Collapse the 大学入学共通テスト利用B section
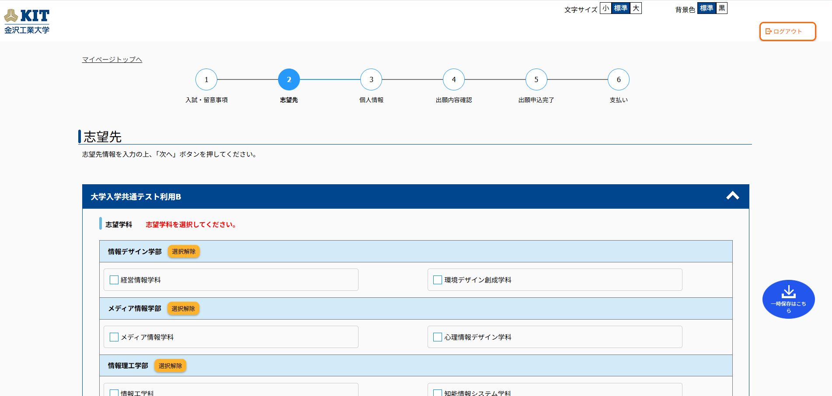 click(732, 196)
